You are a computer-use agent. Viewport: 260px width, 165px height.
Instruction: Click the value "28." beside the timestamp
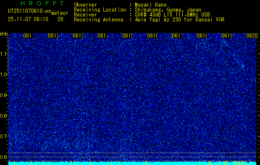[x=62, y=19]
